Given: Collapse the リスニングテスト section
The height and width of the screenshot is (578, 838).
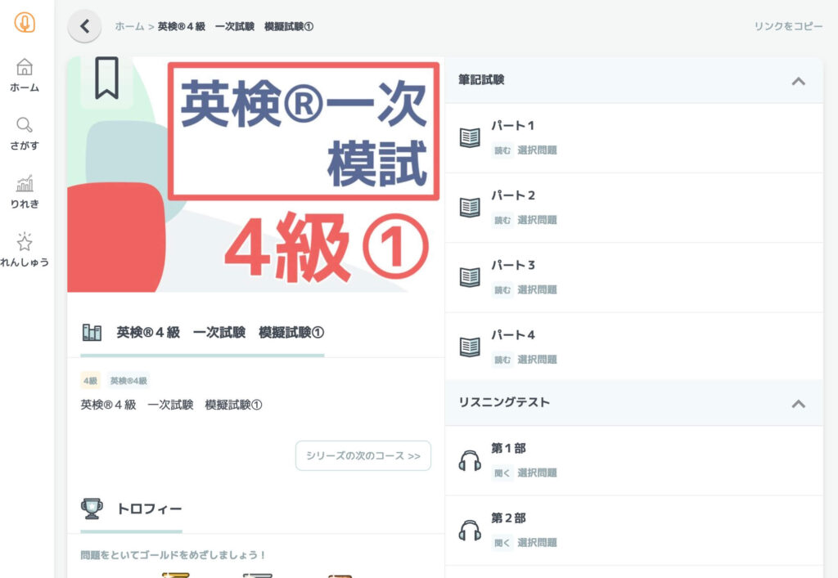Looking at the screenshot, I should click(x=799, y=403).
